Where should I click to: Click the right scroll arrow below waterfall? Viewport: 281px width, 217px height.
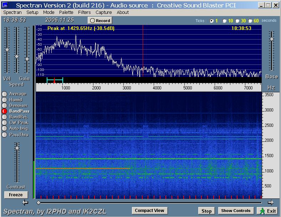271,203
